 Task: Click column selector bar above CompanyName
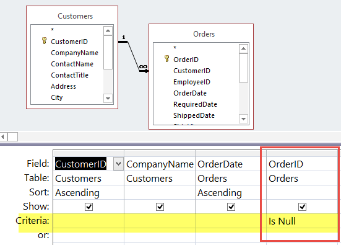point(160,153)
